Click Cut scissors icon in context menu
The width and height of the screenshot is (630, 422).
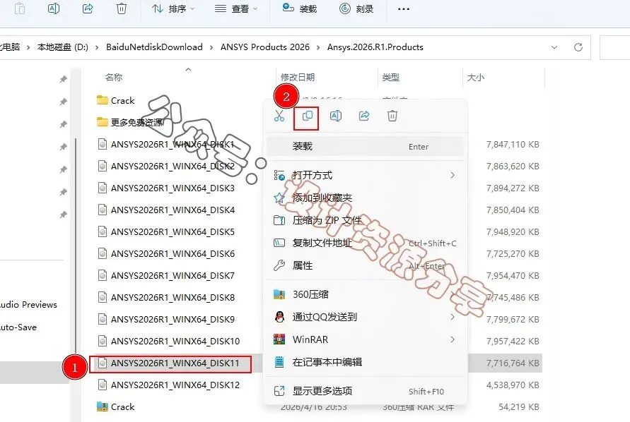point(279,116)
